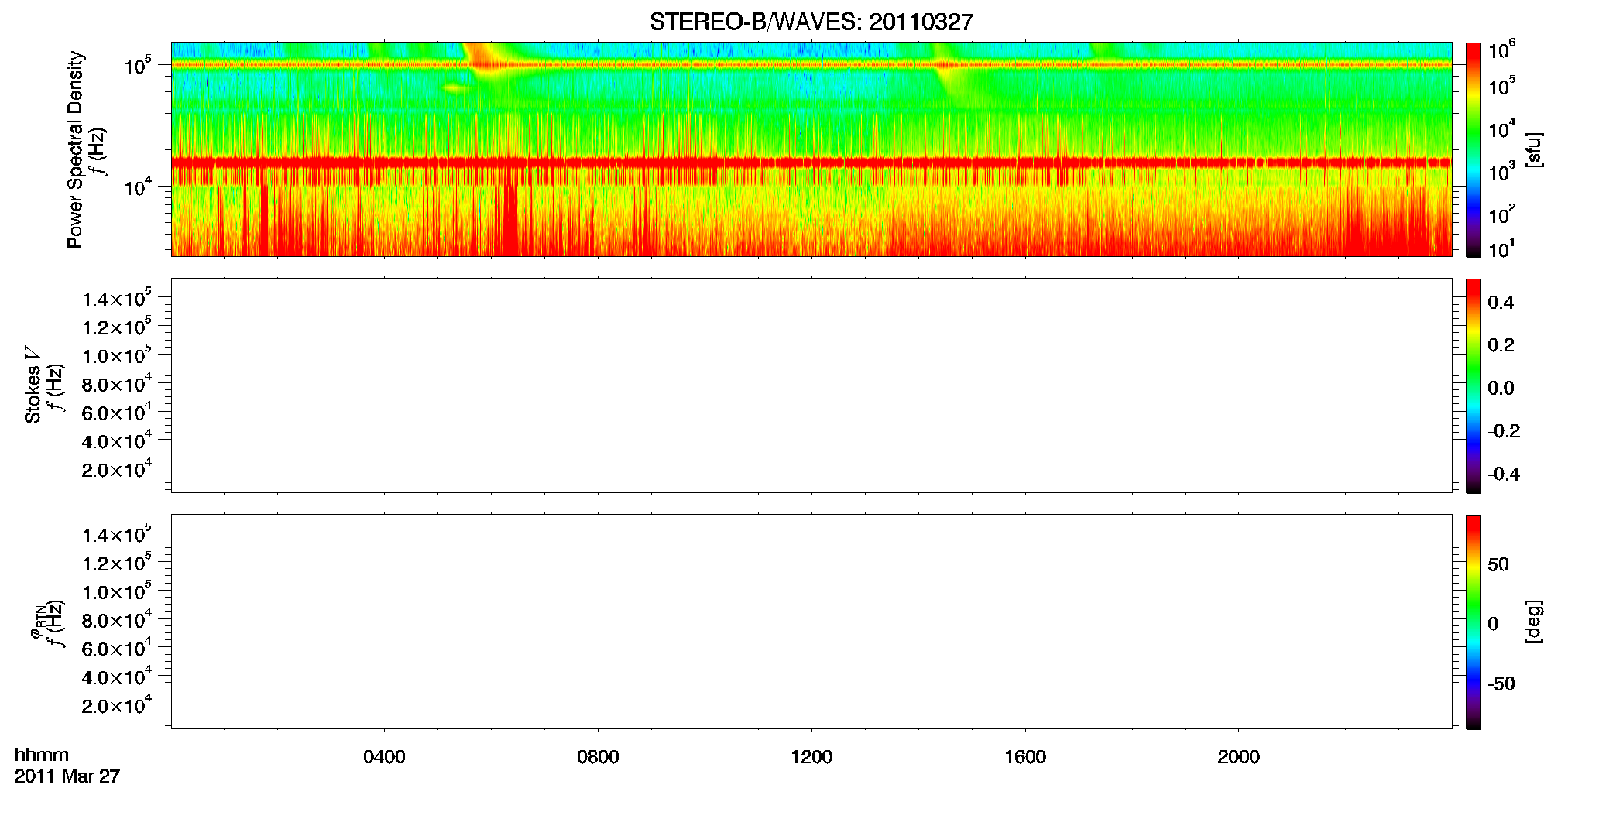Select the '2011 Mar 27' date label
The width and height of the screenshot is (1623, 836).
[67, 776]
